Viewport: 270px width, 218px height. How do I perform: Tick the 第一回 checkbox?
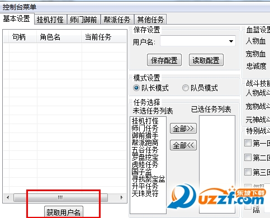(248, 143)
